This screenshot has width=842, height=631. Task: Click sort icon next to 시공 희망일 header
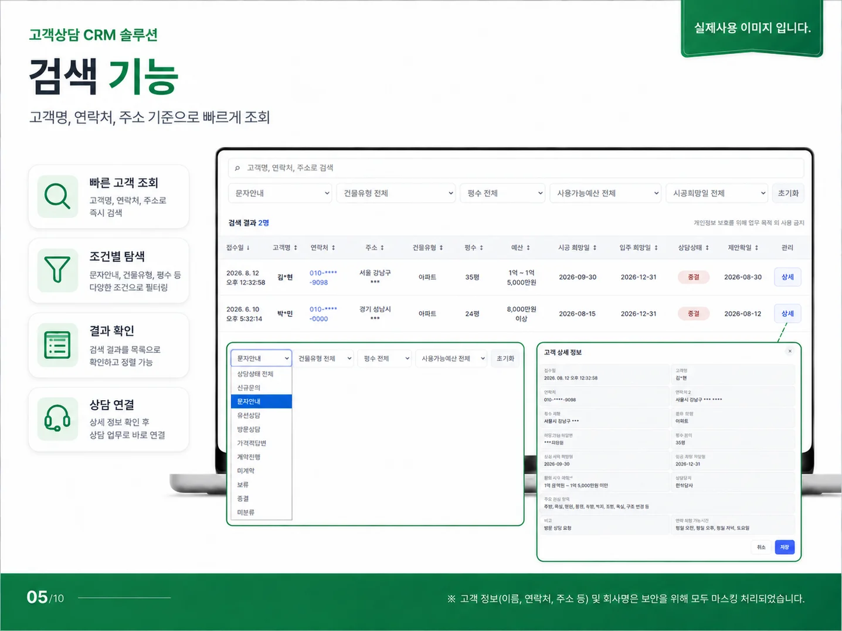coord(595,248)
